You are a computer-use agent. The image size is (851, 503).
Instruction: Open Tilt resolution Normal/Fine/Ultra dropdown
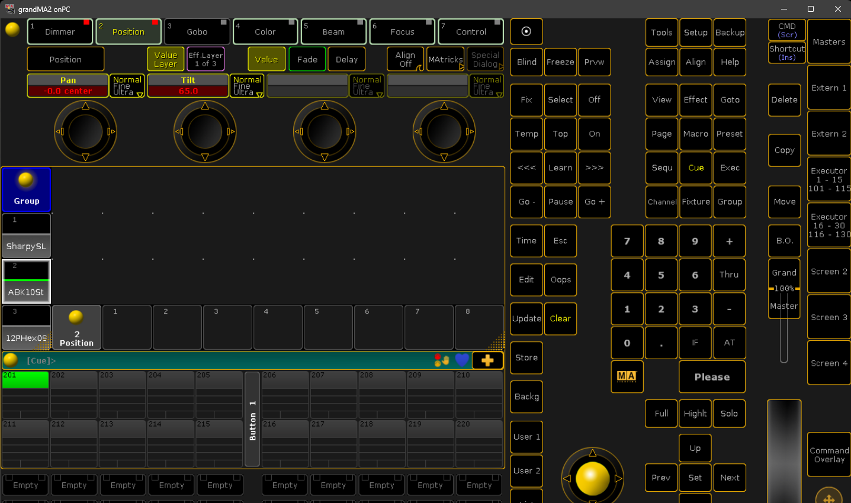pos(247,86)
